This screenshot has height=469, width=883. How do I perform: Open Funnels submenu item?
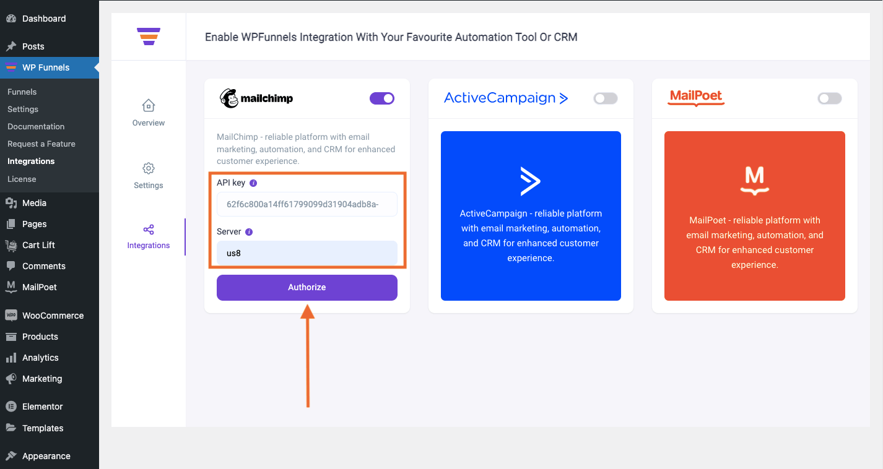[22, 92]
